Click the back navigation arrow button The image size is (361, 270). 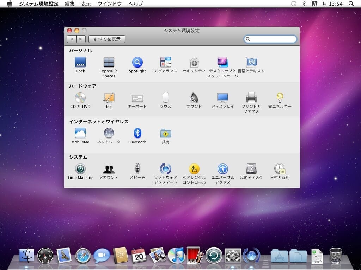click(72, 39)
